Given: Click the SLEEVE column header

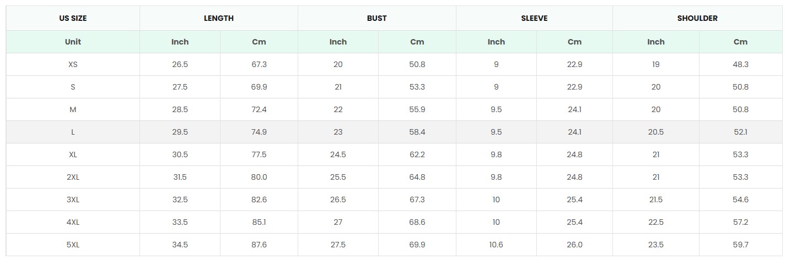Looking at the screenshot, I should [534, 18].
